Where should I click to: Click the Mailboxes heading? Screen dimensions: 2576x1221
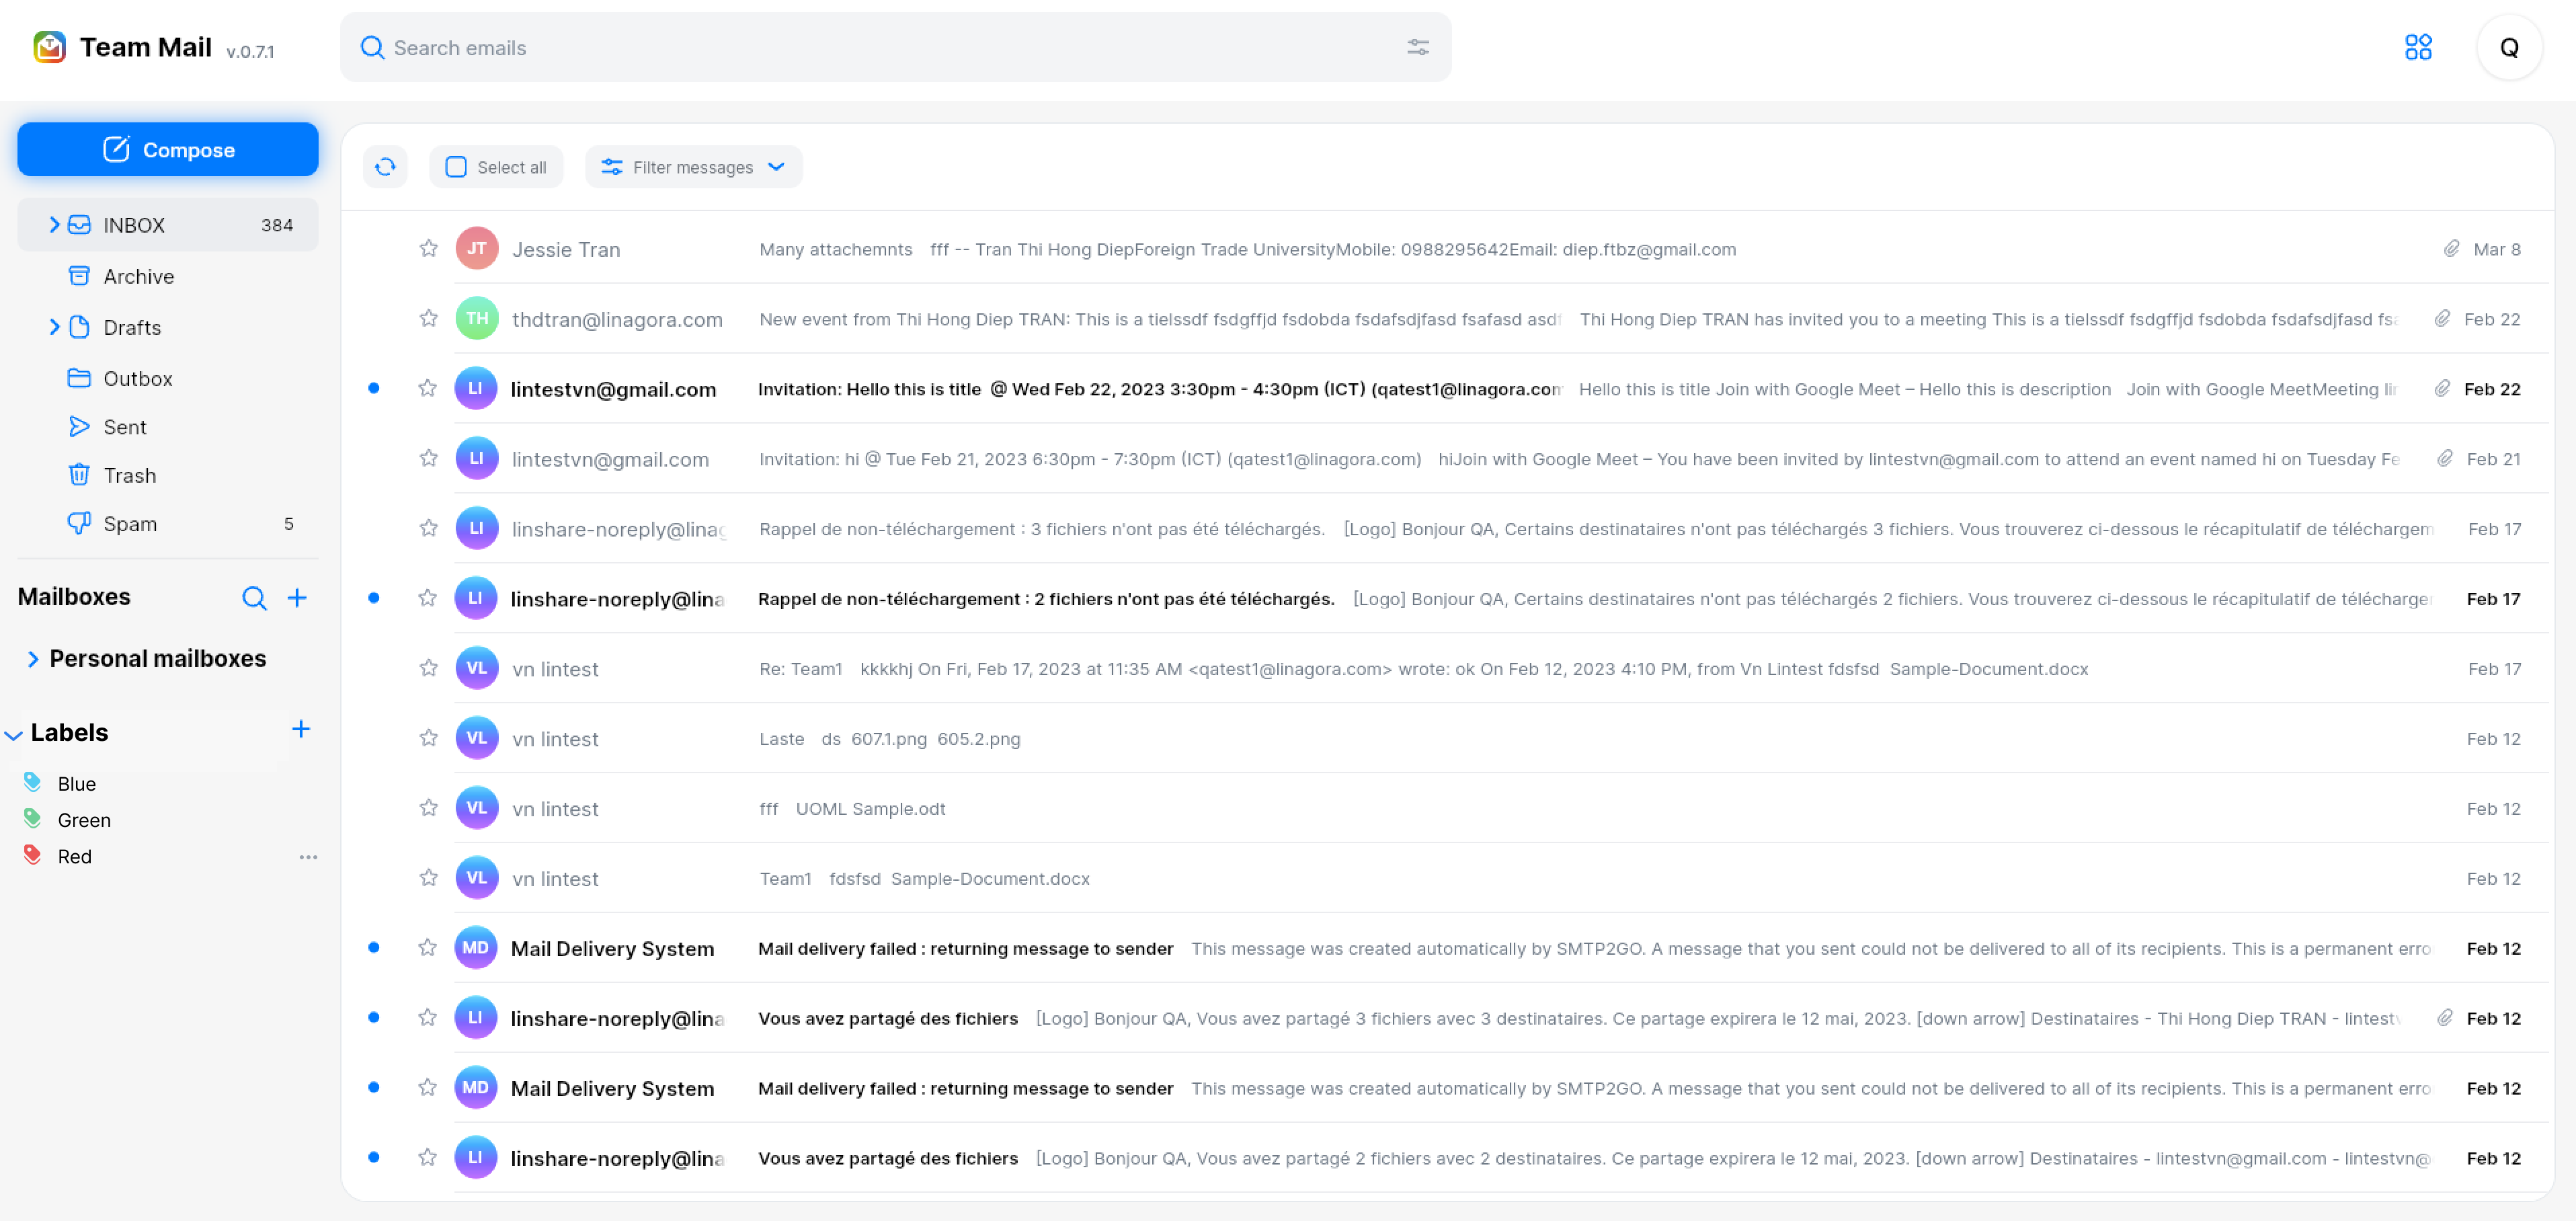74,597
